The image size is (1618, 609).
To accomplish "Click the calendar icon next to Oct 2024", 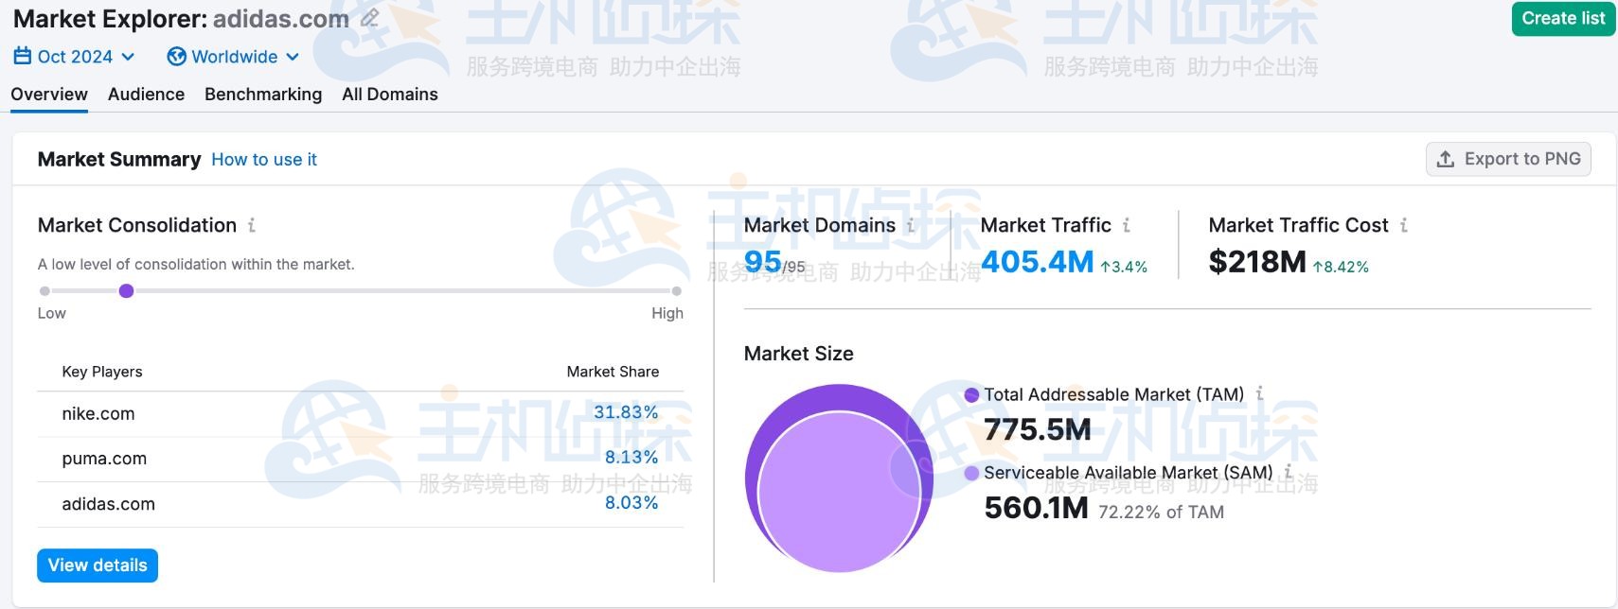I will (23, 57).
